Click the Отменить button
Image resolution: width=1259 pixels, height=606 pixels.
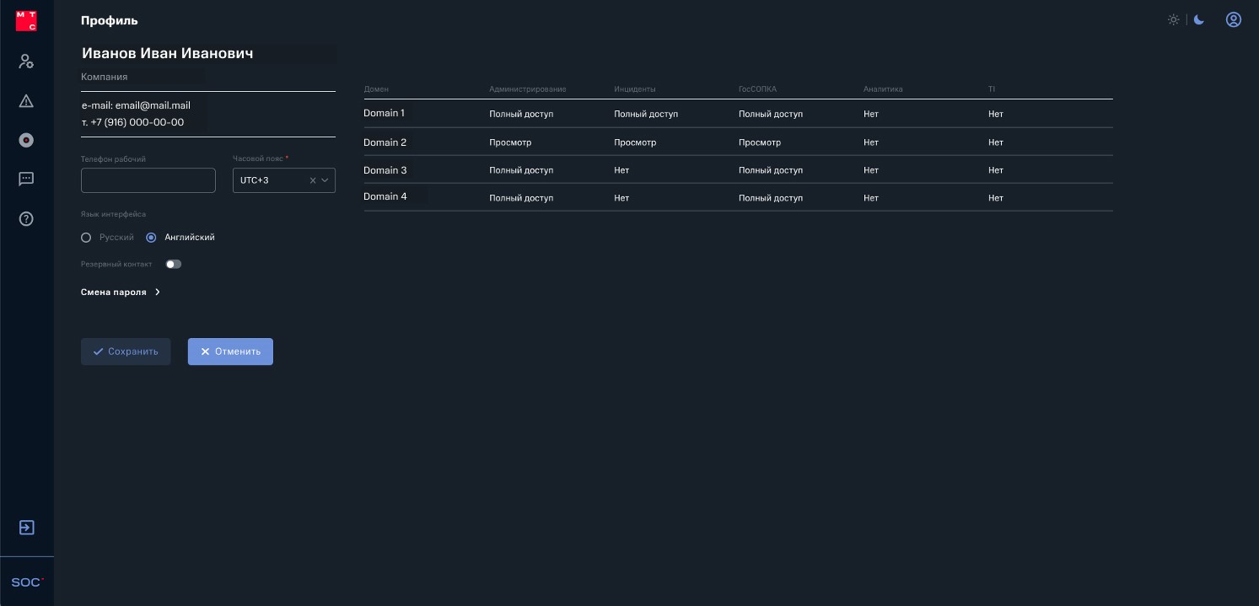(230, 351)
